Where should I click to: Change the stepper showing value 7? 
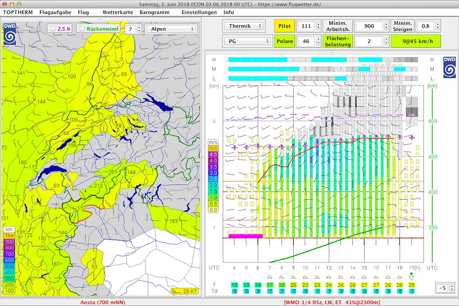coord(139,29)
